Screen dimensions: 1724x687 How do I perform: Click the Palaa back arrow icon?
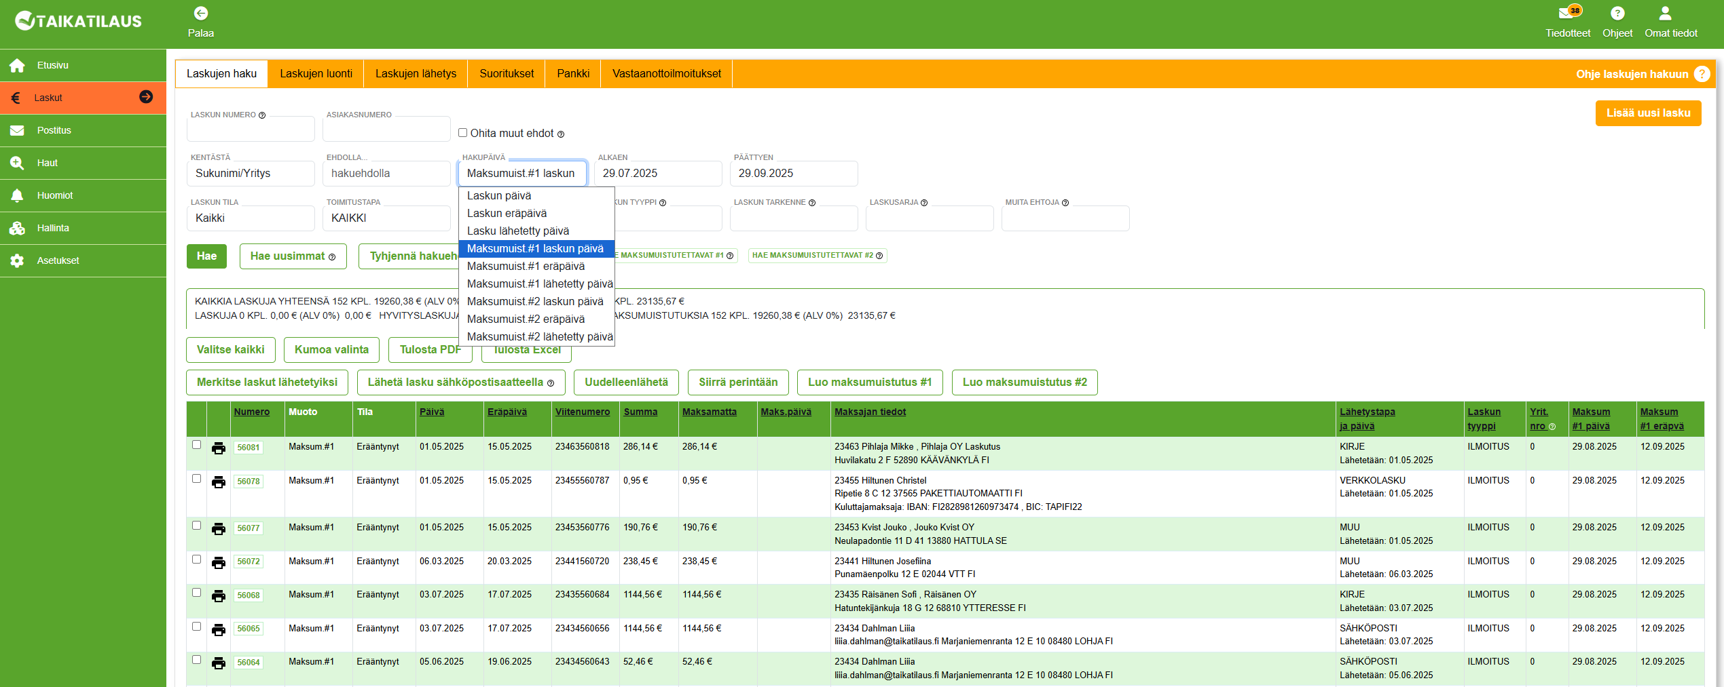[x=200, y=14]
